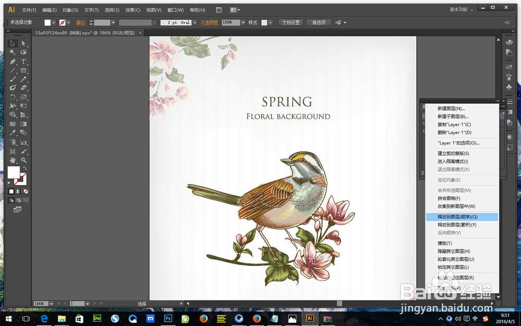Expand opacity 100% dropdown arrow
The height and width of the screenshot is (326, 521).
243,22
